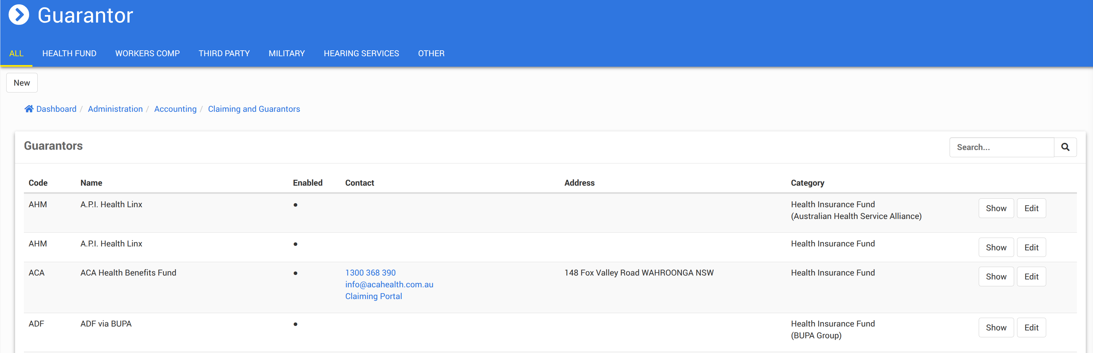Switch to the Other tab
The width and height of the screenshot is (1093, 353).
click(431, 53)
